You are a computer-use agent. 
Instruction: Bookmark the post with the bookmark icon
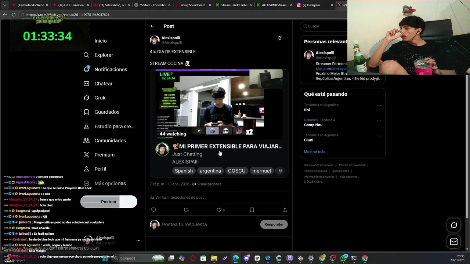(252, 210)
